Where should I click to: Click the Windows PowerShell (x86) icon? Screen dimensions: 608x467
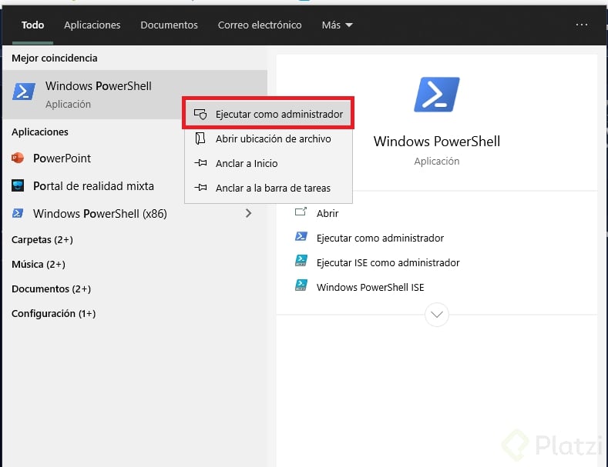click(x=18, y=214)
